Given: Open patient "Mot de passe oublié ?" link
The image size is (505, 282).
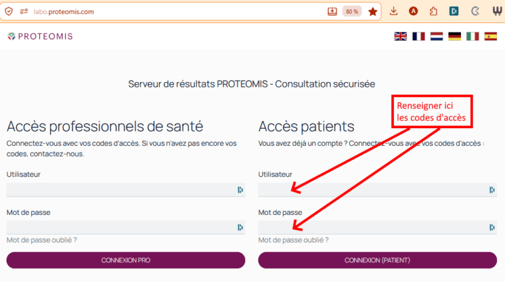Looking at the screenshot, I should [293, 240].
